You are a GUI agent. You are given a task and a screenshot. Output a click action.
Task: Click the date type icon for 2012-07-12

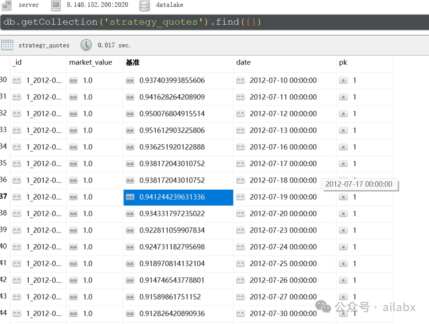point(240,114)
